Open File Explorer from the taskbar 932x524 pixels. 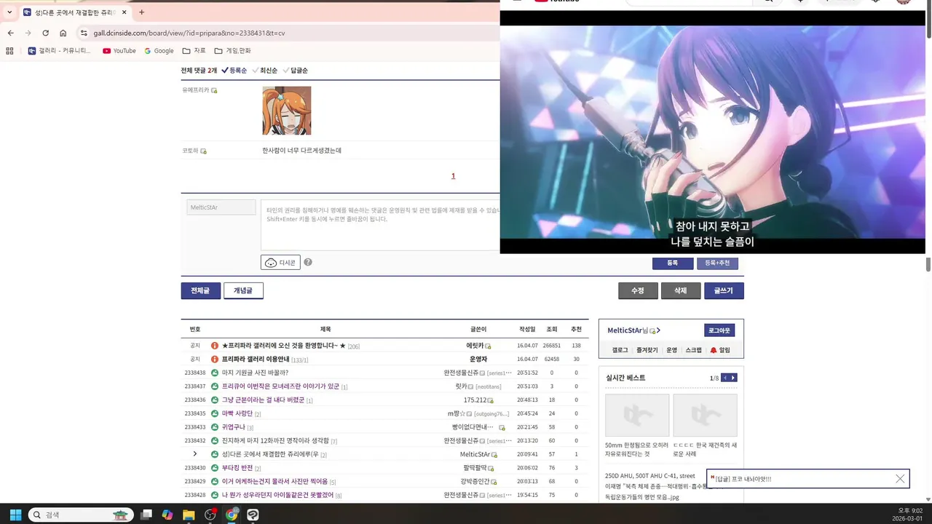[189, 515]
